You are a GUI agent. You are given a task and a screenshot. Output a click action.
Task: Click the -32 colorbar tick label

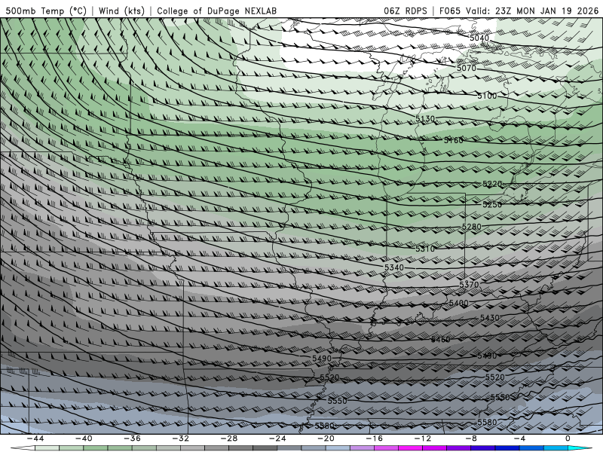pos(181,438)
